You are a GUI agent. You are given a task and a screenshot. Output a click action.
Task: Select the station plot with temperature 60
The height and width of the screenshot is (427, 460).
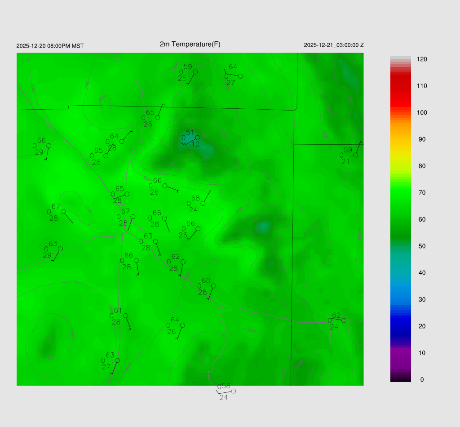tap(213, 286)
